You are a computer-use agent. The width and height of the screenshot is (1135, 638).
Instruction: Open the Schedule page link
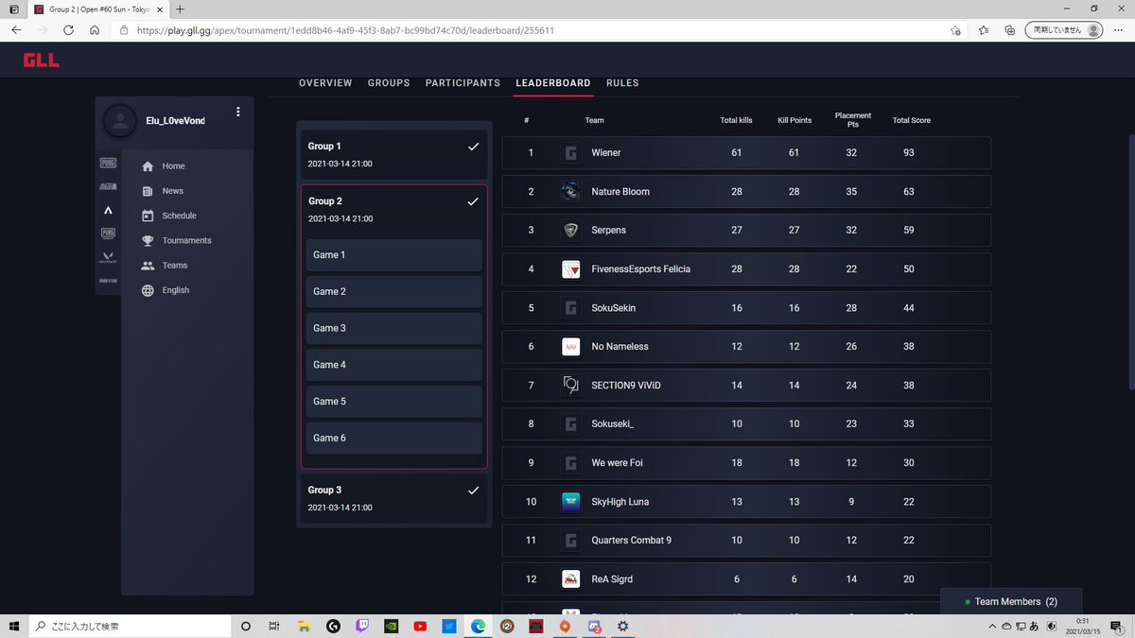point(179,216)
